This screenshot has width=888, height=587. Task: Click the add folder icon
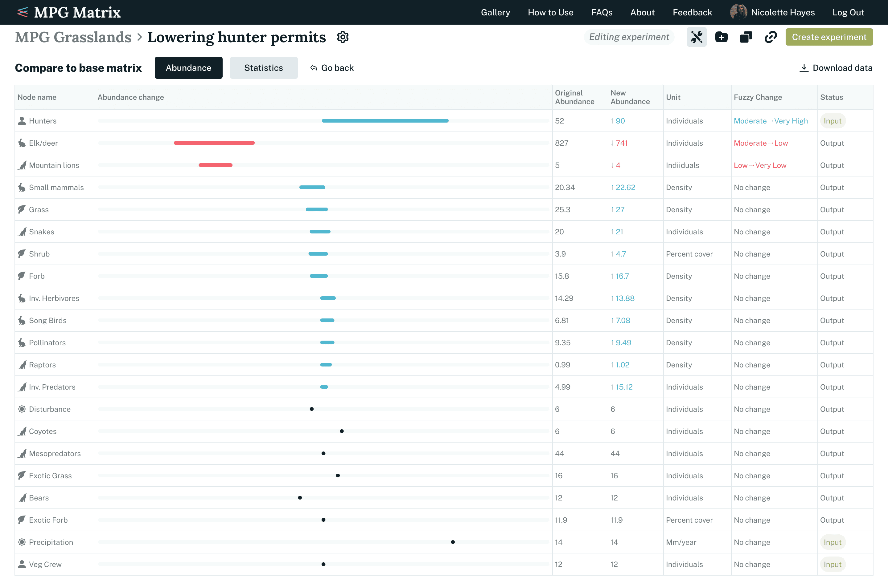[721, 37]
